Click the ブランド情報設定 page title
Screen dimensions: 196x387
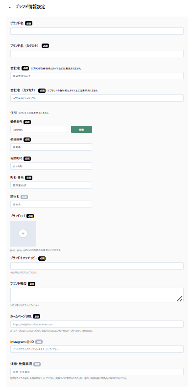click(x=30, y=7)
